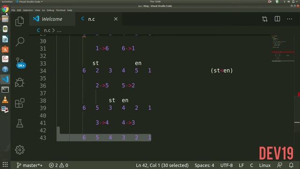This screenshot has width=300, height=169.
Task: Click line number 34 in gutter
Action: (43, 71)
